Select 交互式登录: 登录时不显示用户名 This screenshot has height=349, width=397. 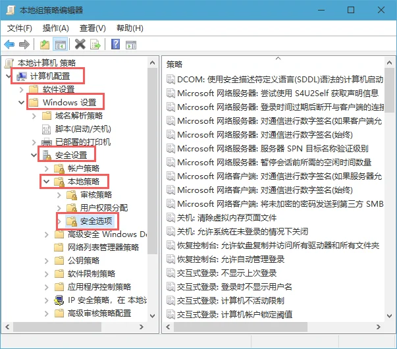point(234,287)
